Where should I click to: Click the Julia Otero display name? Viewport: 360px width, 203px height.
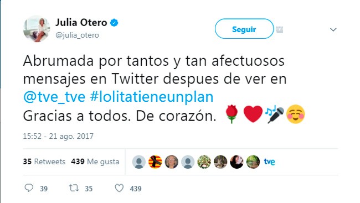click(81, 23)
